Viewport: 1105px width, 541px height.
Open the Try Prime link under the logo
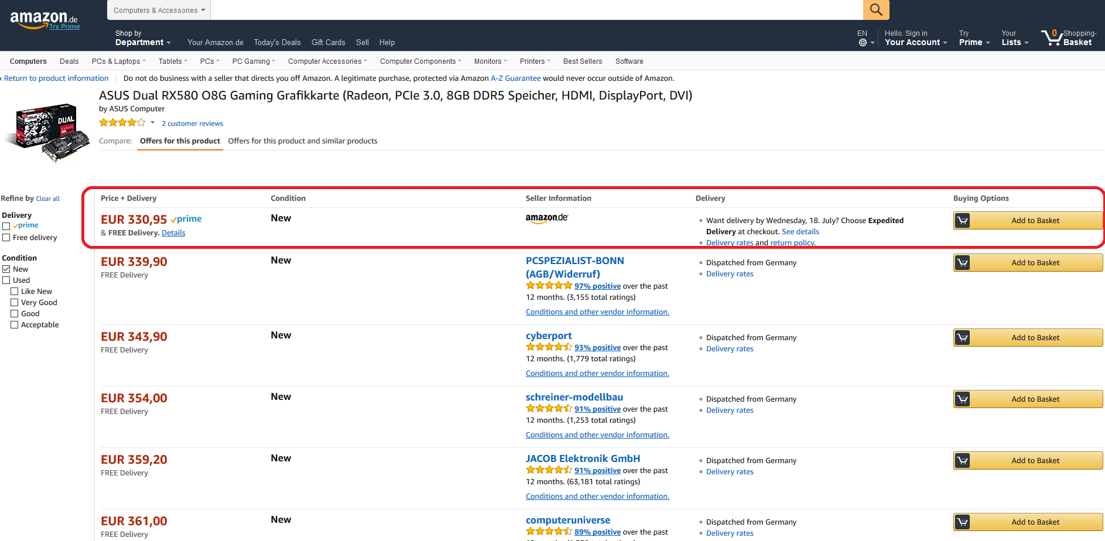click(x=64, y=26)
